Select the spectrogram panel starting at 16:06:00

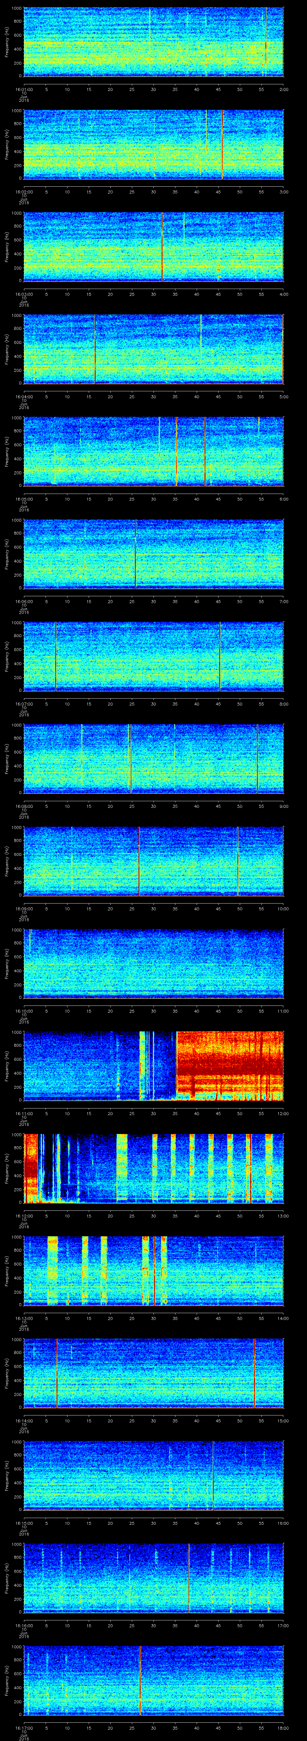[x=153, y=554]
